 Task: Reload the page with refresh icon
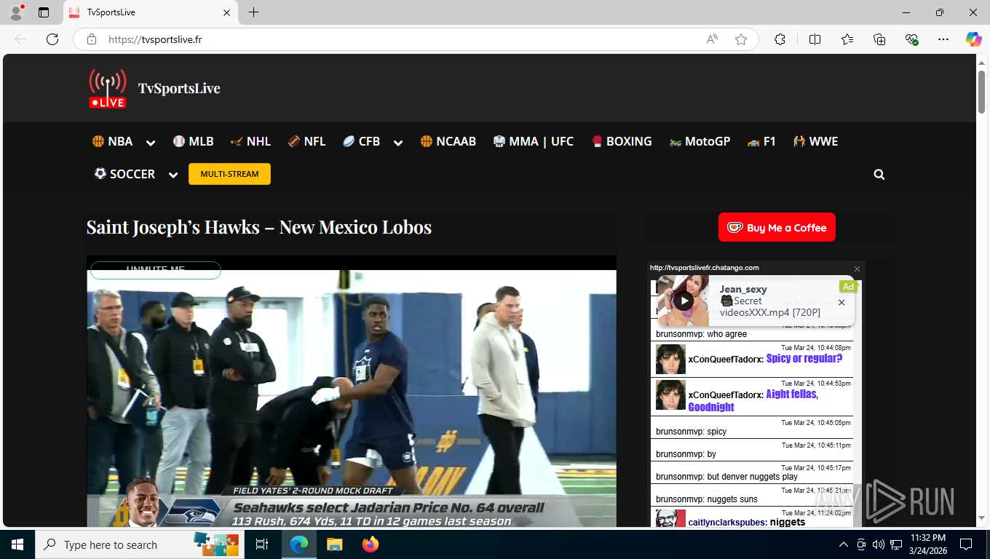coord(52,39)
